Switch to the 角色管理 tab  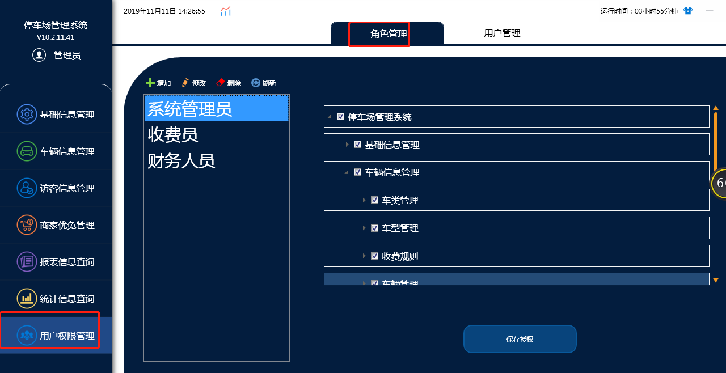[x=387, y=33]
